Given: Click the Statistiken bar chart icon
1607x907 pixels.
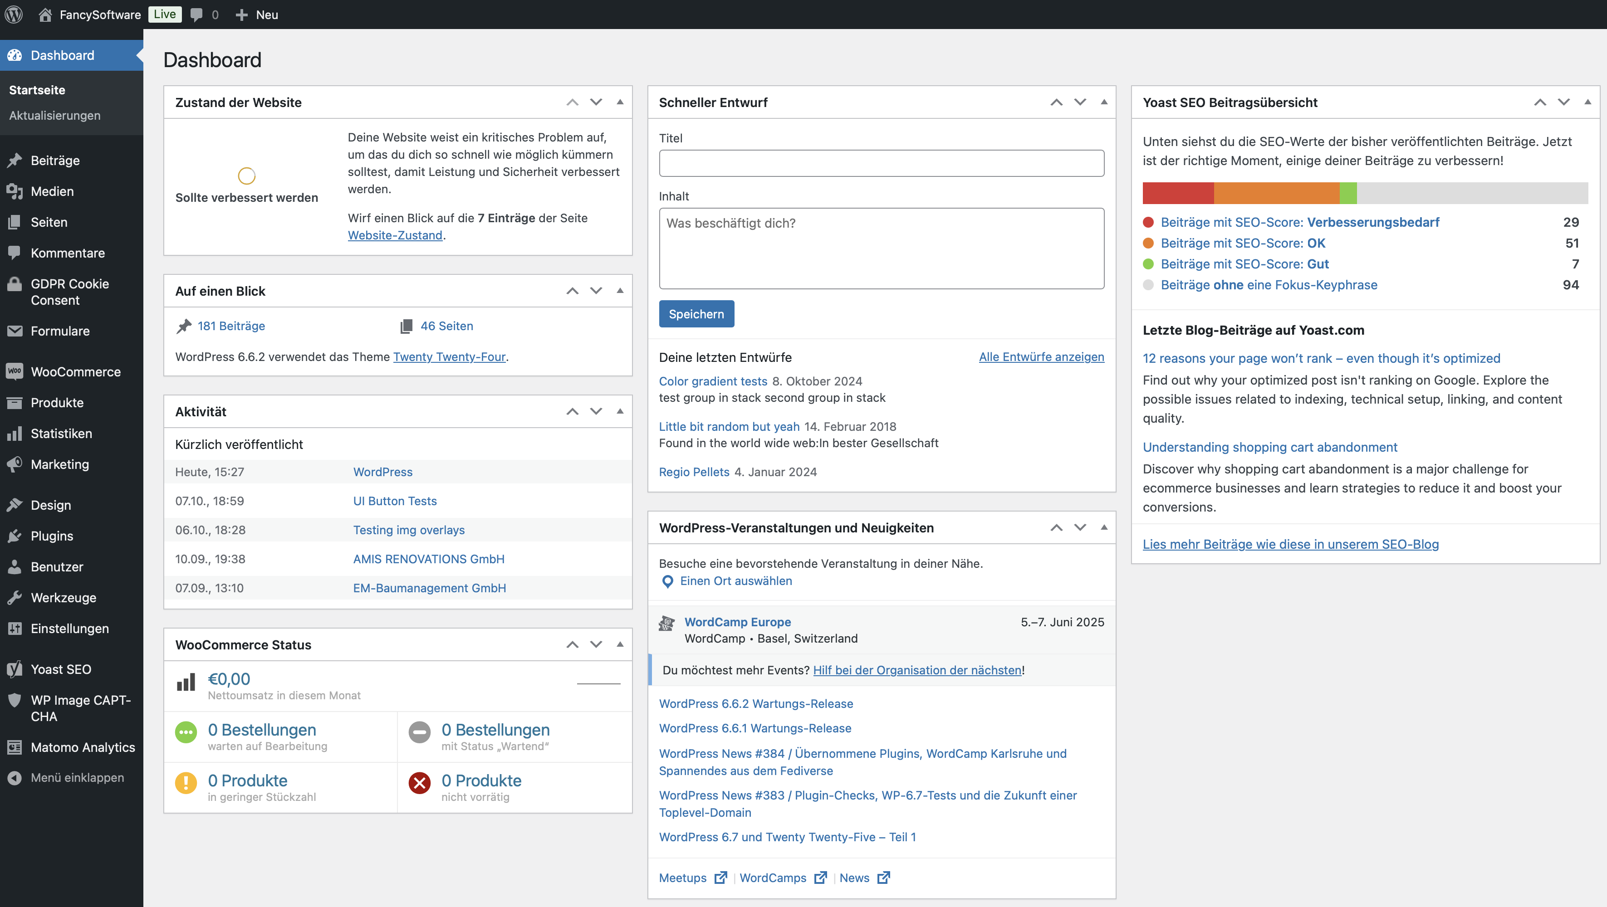Looking at the screenshot, I should [x=15, y=433].
